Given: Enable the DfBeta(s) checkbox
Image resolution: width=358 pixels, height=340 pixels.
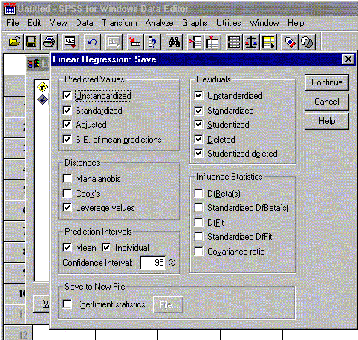Looking at the screenshot, I should click(x=198, y=193).
